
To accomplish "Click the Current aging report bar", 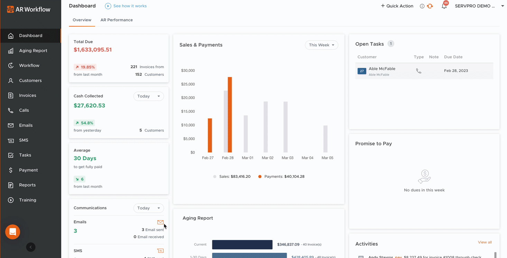I will (x=242, y=245).
